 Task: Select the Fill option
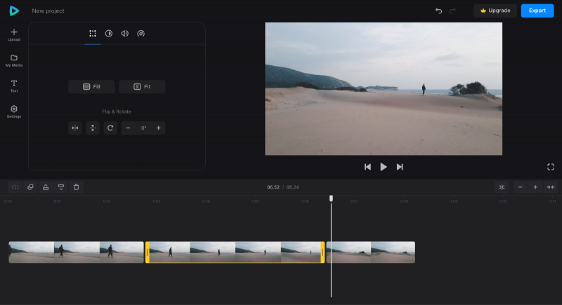(91, 86)
